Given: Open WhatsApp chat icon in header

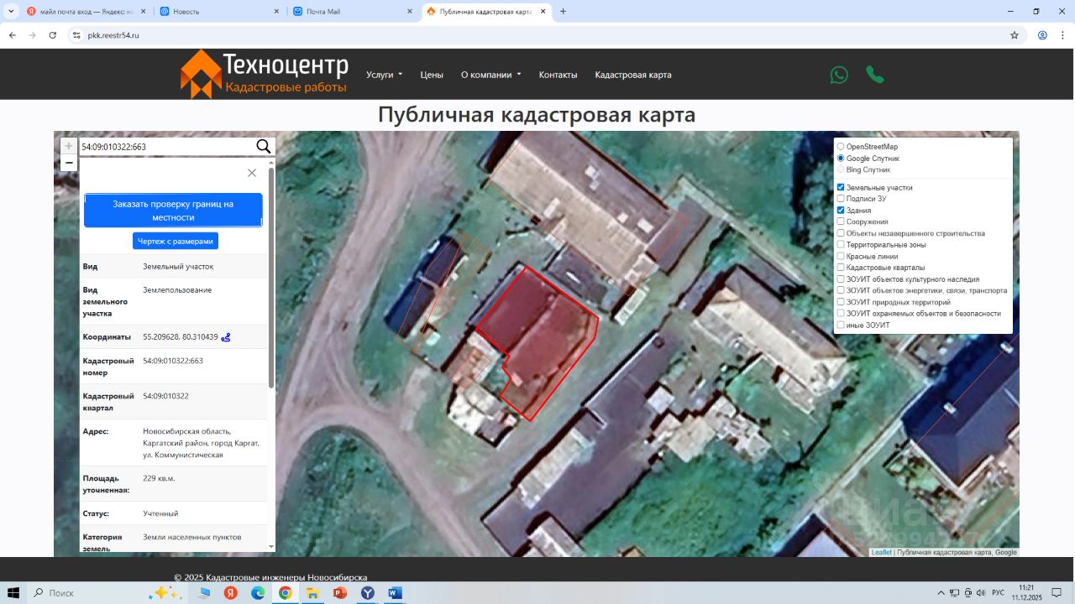Looking at the screenshot, I should 839,75.
